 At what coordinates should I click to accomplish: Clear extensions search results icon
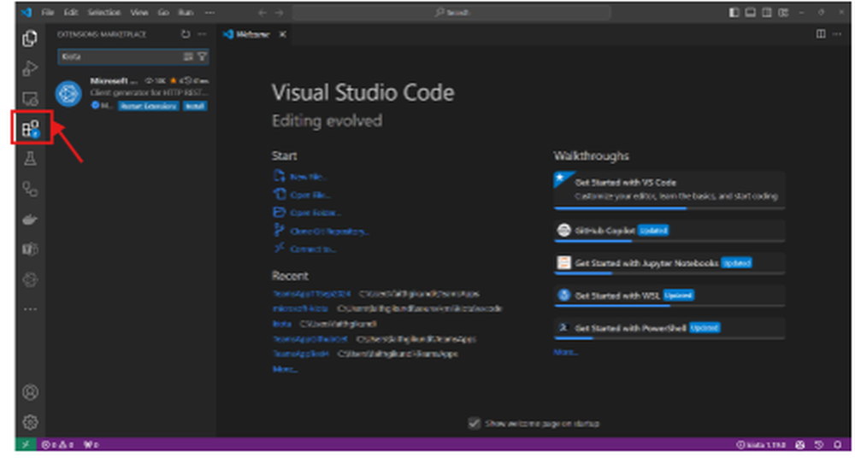[188, 56]
